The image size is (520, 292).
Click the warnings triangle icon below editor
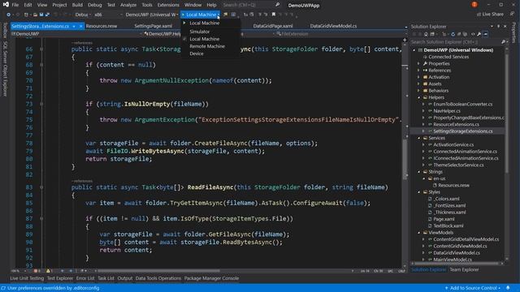[x=48, y=271]
